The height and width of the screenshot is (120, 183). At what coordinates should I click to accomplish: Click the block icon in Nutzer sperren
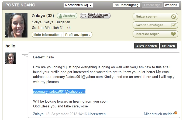pyautogui.click(x=173, y=17)
